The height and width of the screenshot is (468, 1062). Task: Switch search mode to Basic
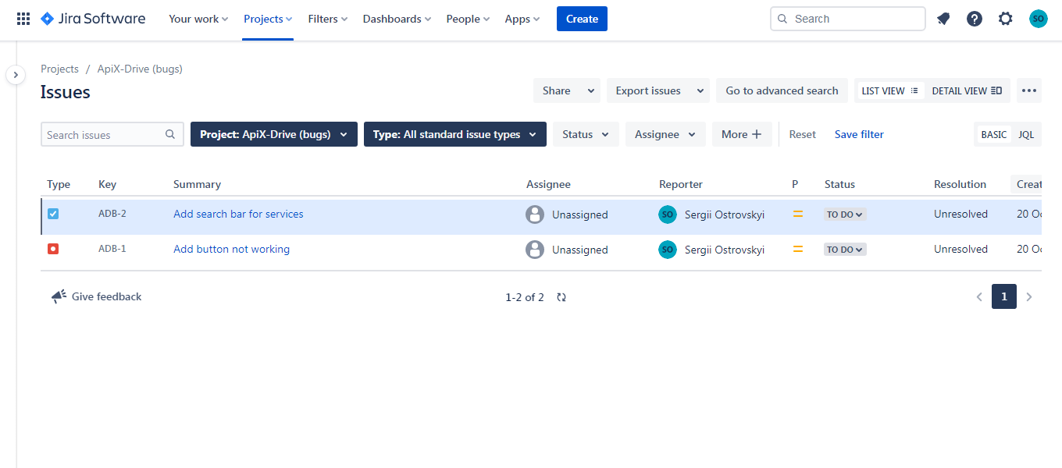994,134
